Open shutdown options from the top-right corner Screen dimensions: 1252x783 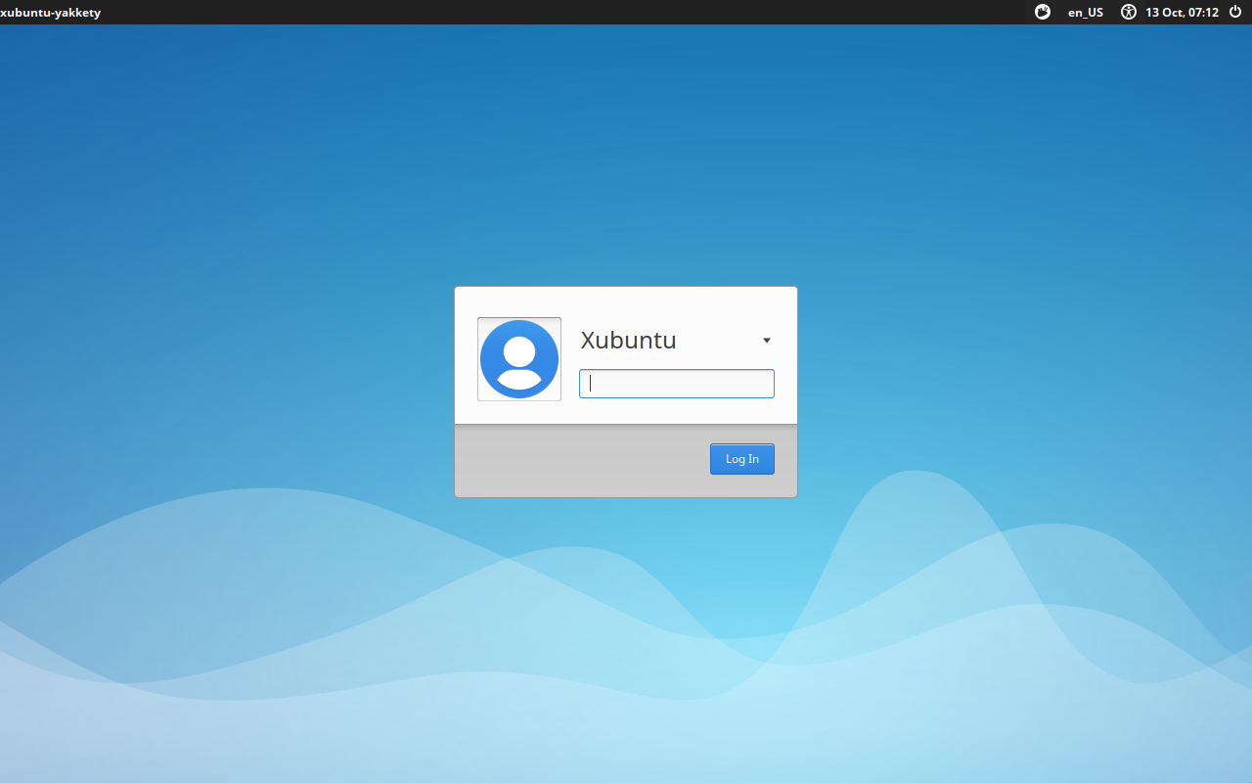point(1234,12)
